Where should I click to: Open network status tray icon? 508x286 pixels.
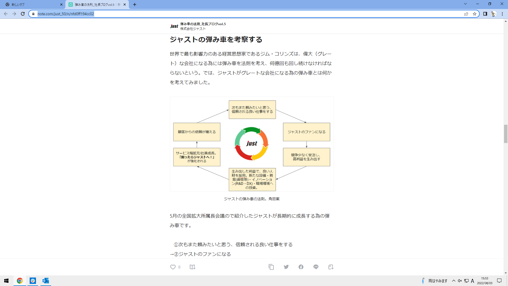pos(466,281)
